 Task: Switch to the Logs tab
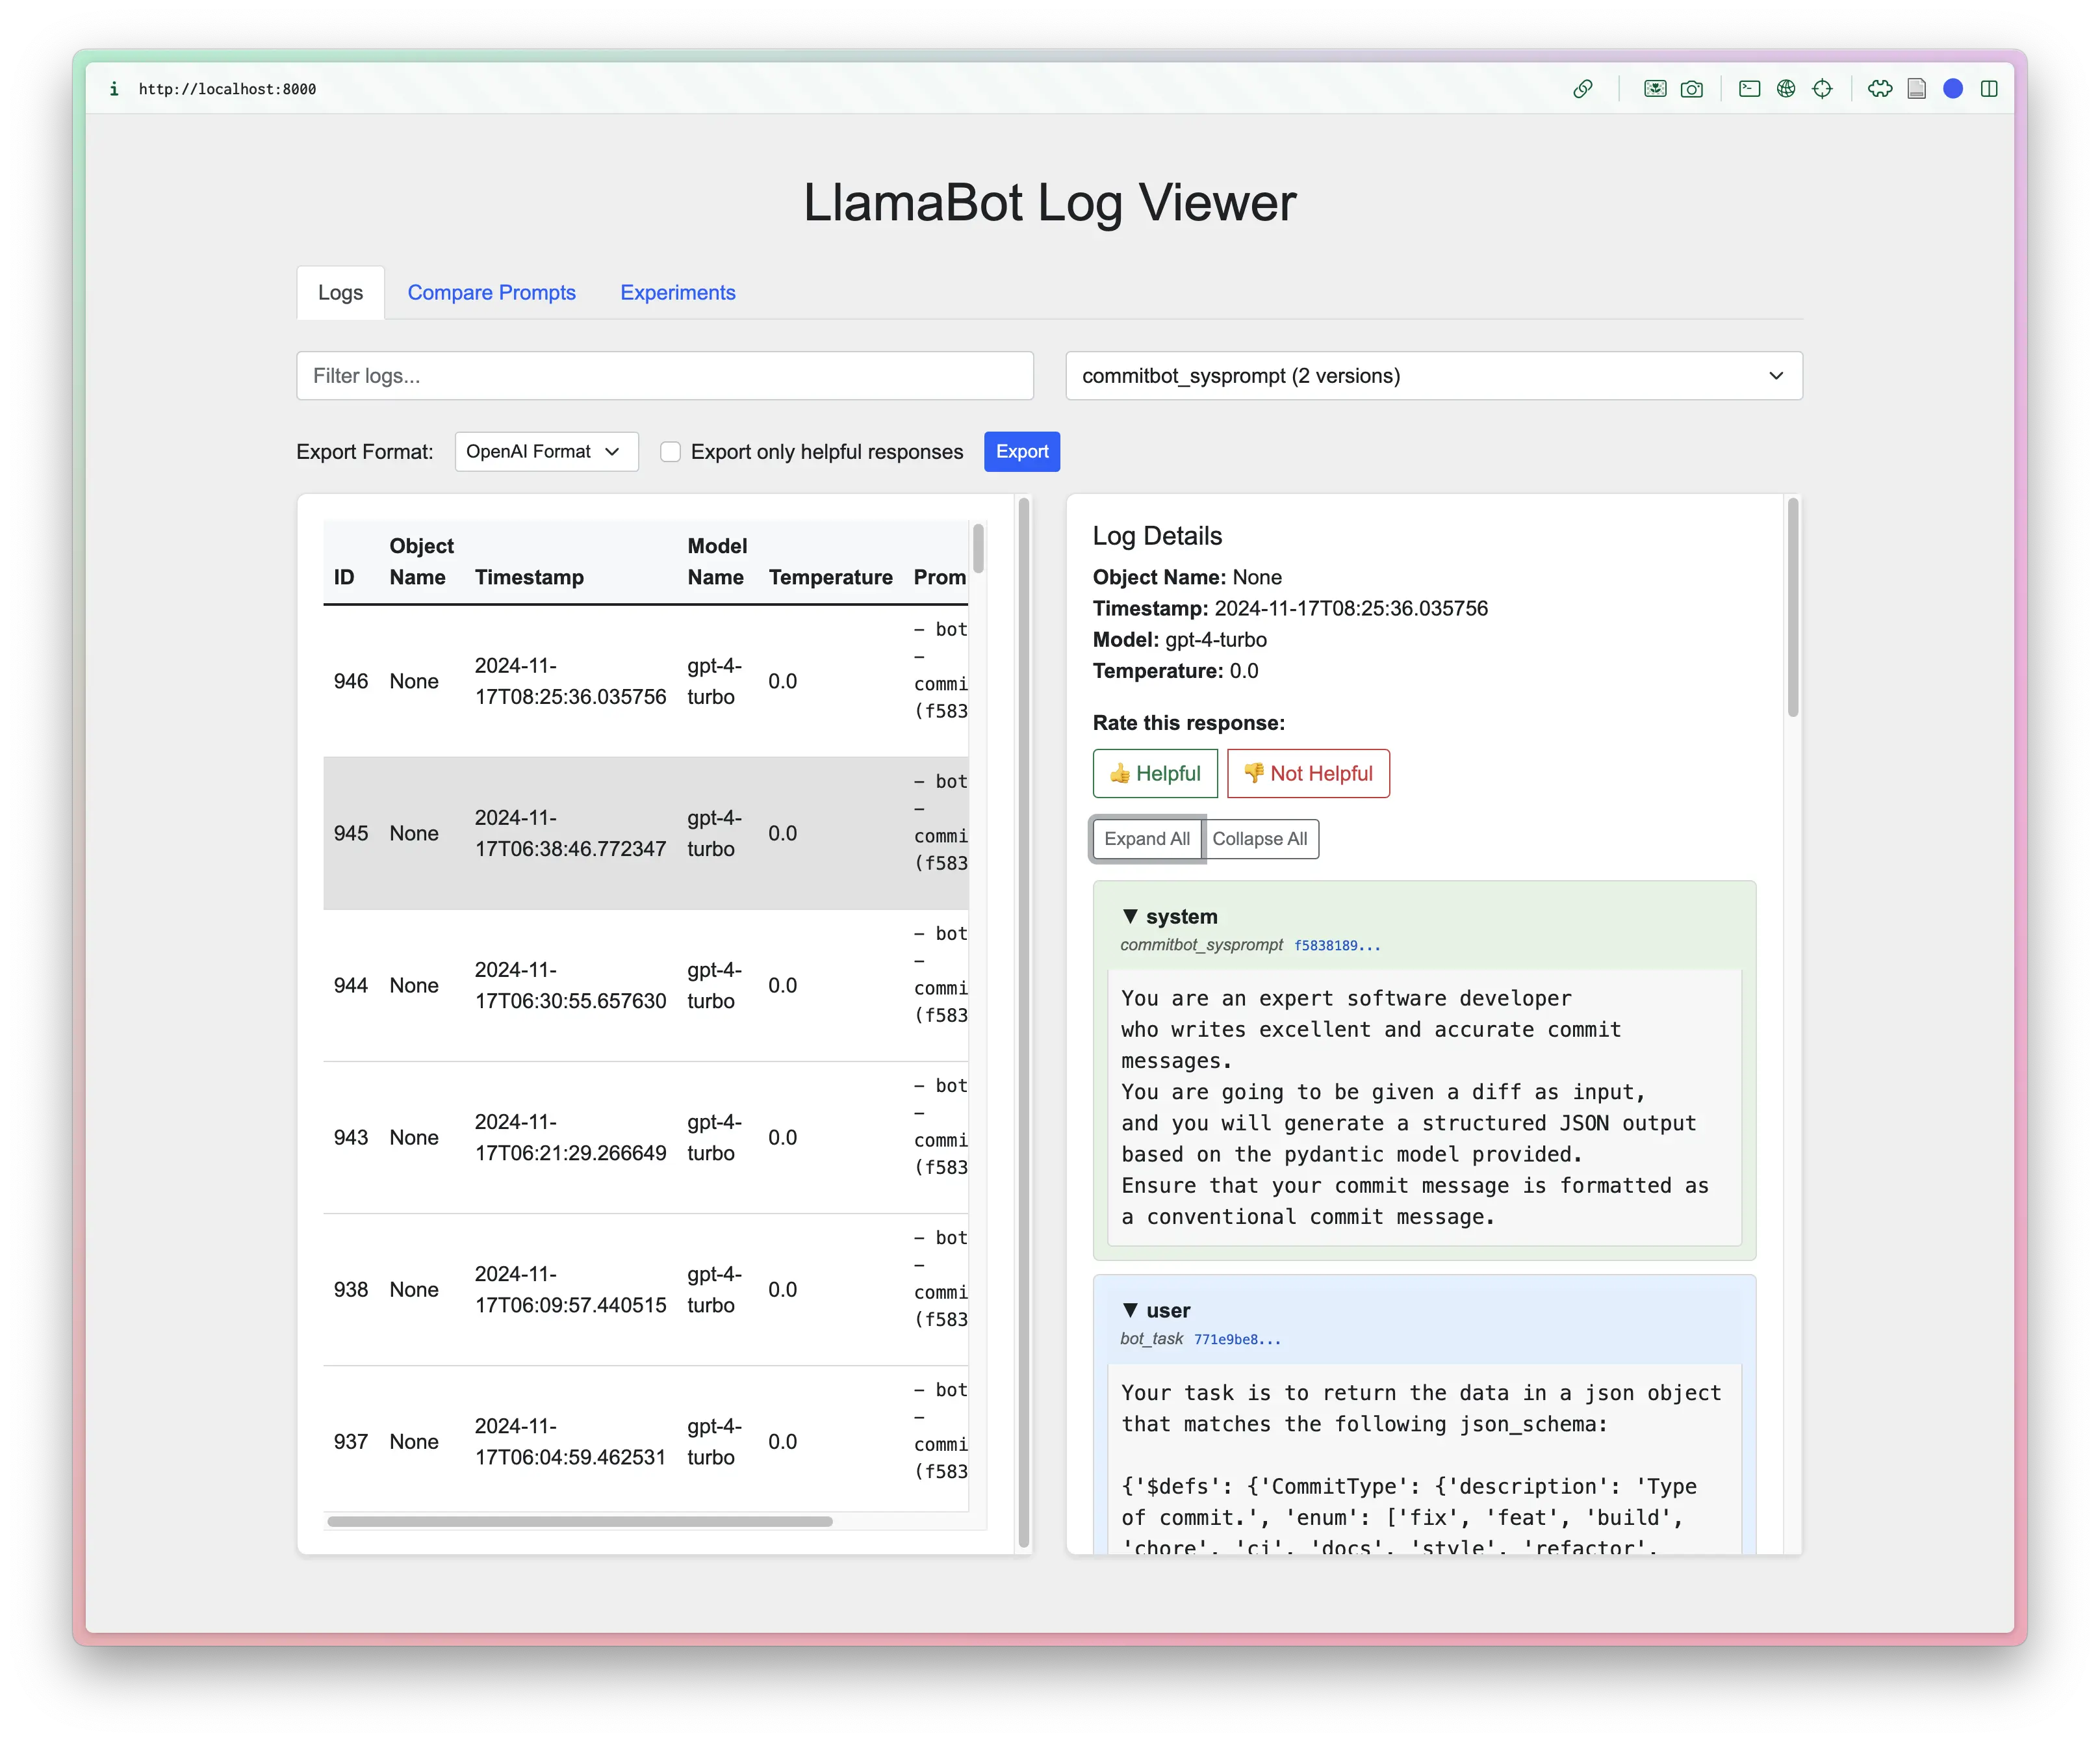pos(340,293)
